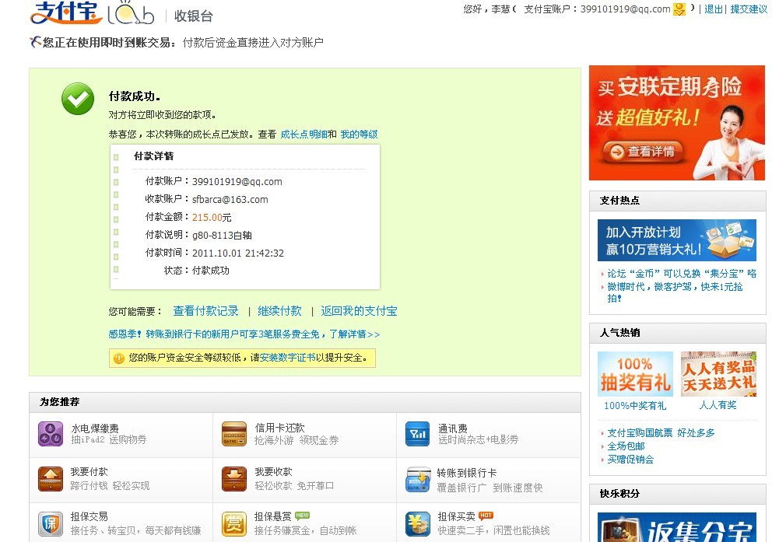Click the 我要付款 upload arrow icon
This screenshot has height=542, width=779.
[51, 478]
